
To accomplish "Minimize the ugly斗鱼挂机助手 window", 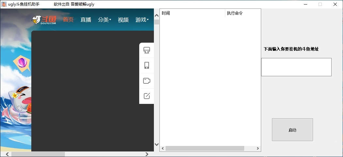I will (x=305, y=4).
